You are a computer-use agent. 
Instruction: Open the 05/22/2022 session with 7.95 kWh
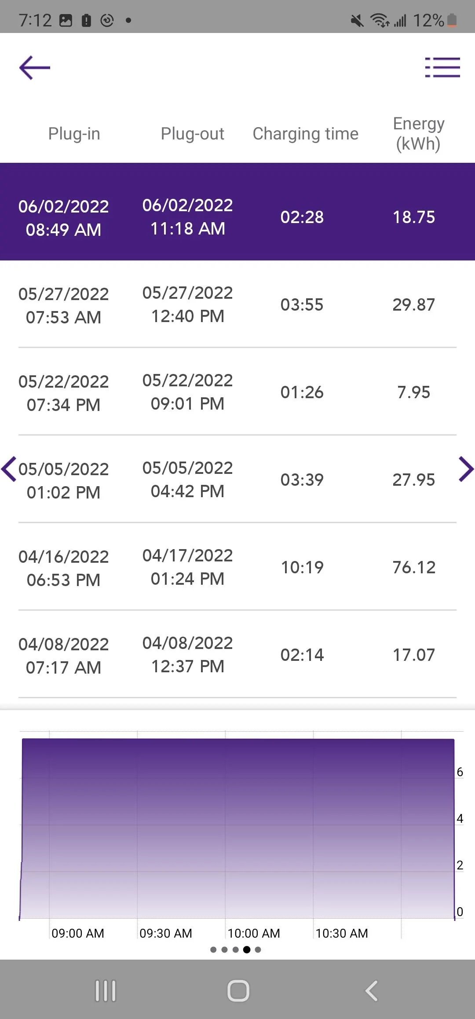point(237,392)
